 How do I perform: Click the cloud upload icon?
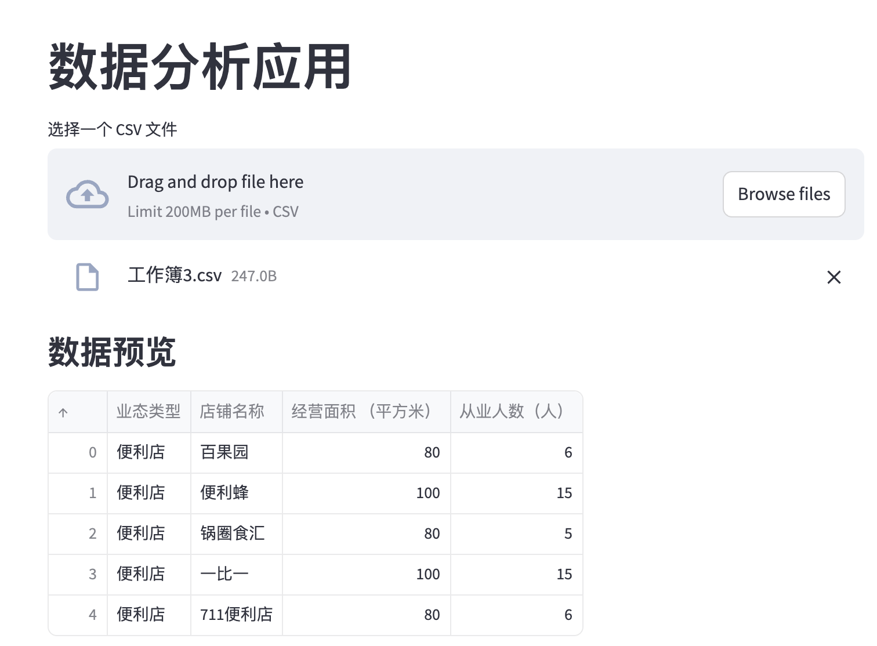pos(87,194)
